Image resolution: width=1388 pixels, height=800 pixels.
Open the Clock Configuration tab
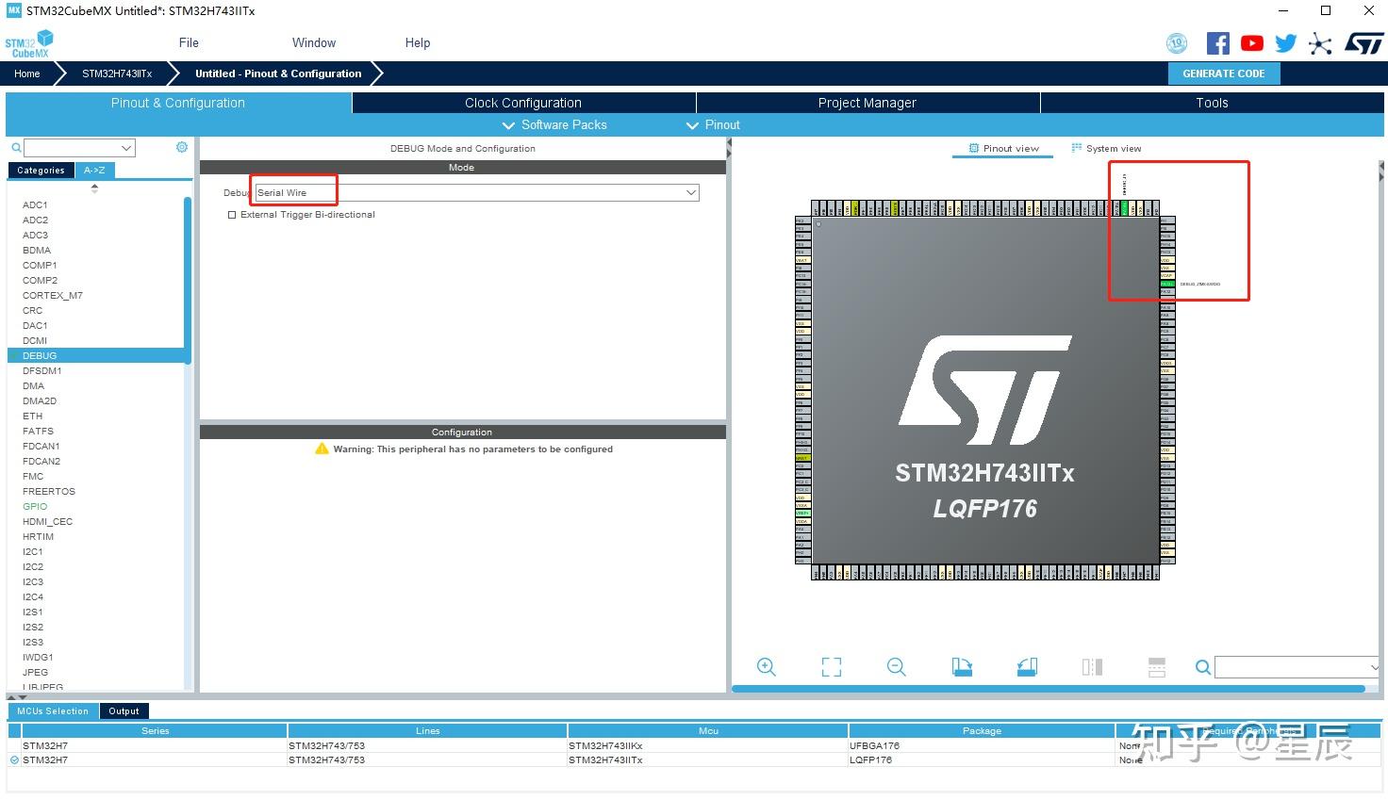pyautogui.click(x=522, y=102)
